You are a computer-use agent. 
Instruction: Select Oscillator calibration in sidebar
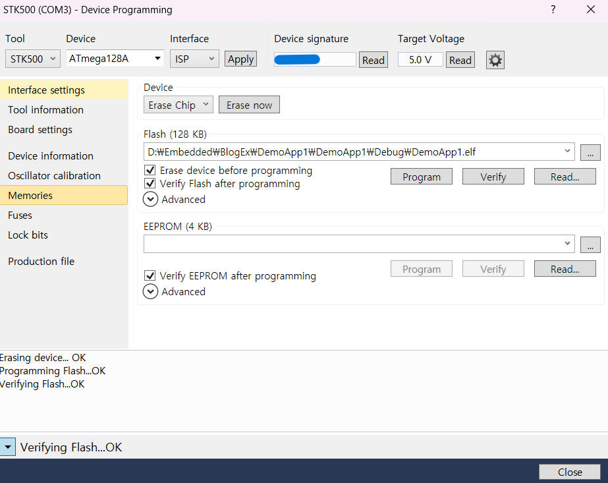64,176
